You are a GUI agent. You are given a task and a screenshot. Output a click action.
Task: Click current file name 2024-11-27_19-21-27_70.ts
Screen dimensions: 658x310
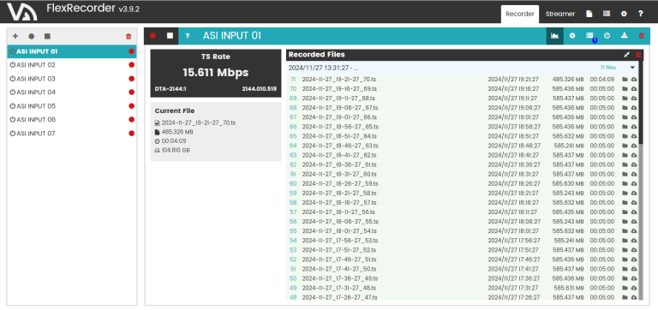(x=199, y=123)
